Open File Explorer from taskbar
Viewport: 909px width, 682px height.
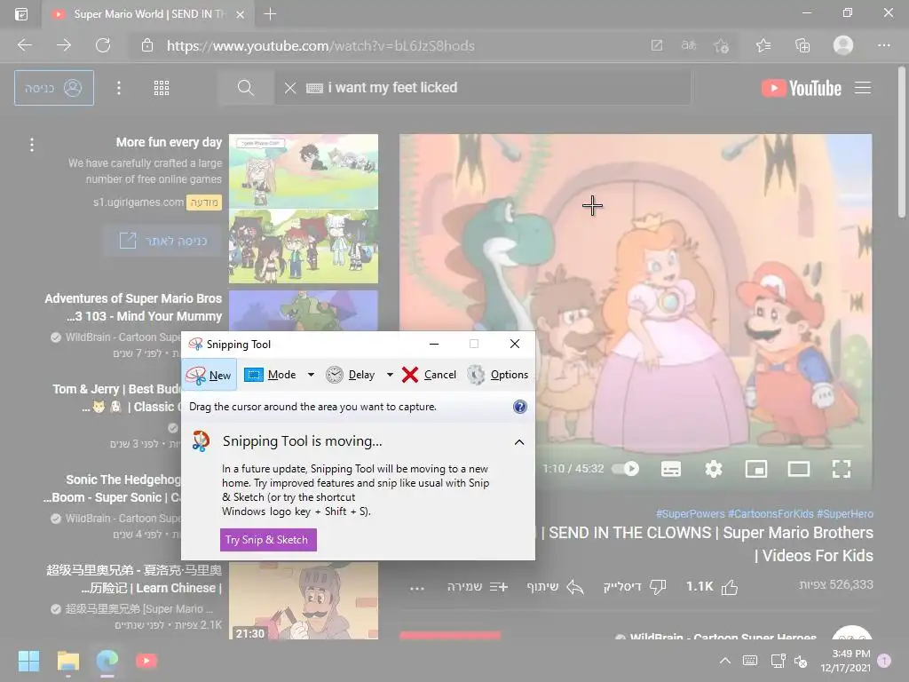point(67,661)
